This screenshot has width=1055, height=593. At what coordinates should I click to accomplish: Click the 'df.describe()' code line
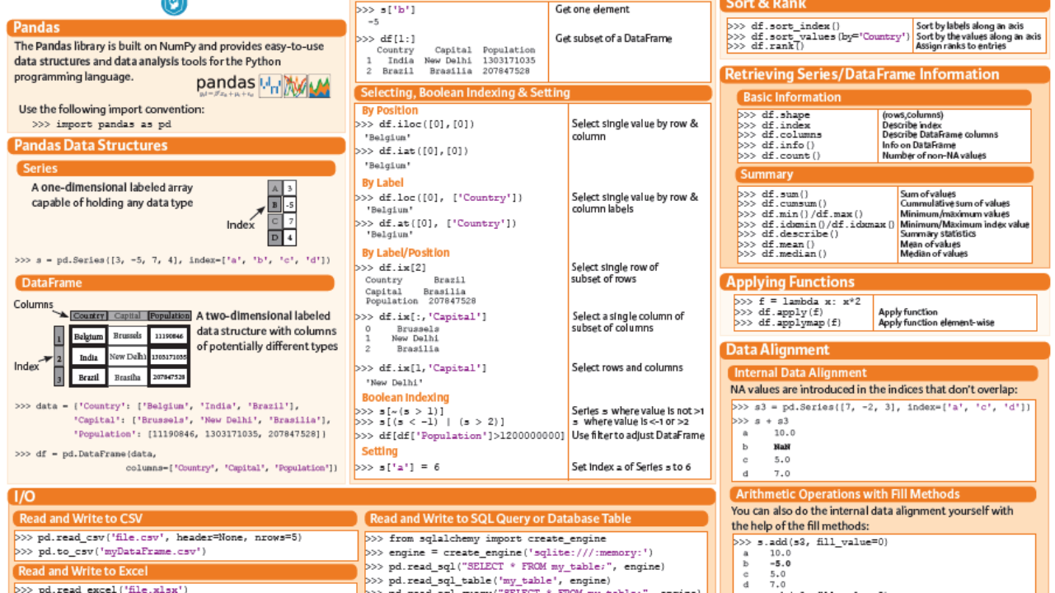pos(788,234)
